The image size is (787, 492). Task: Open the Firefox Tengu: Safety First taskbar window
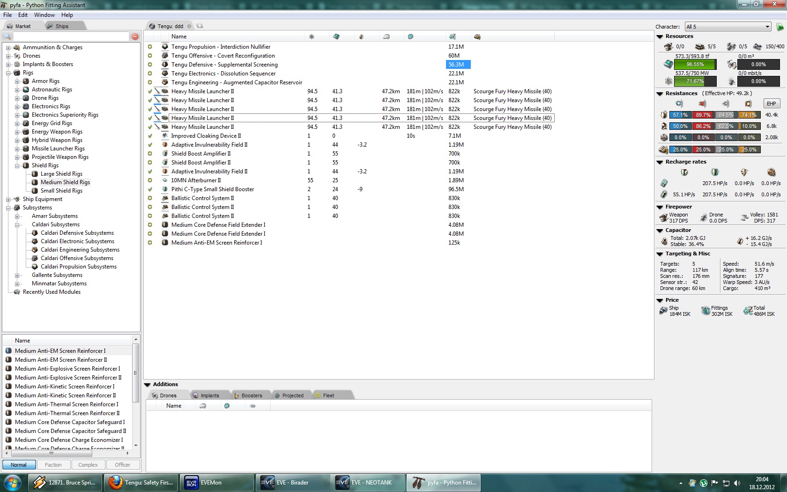point(140,483)
